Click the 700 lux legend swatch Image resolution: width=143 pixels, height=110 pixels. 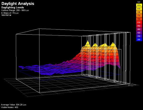[x=139, y=19]
